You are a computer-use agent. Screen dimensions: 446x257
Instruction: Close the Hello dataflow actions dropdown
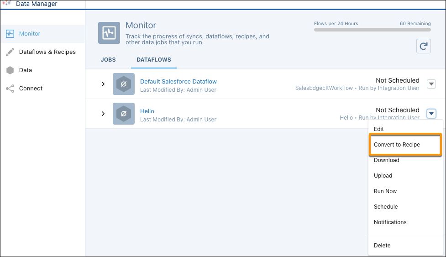tap(431, 114)
